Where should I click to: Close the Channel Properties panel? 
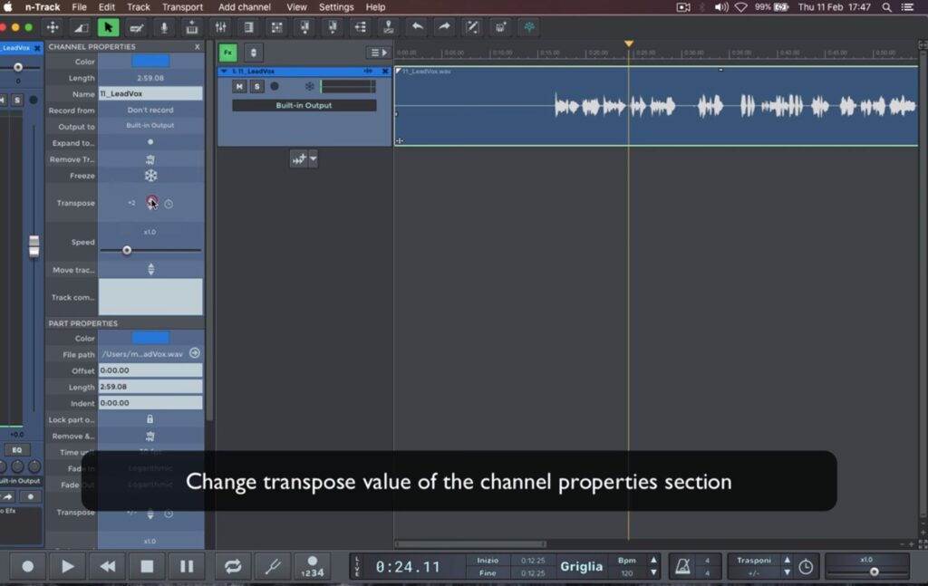[197, 47]
